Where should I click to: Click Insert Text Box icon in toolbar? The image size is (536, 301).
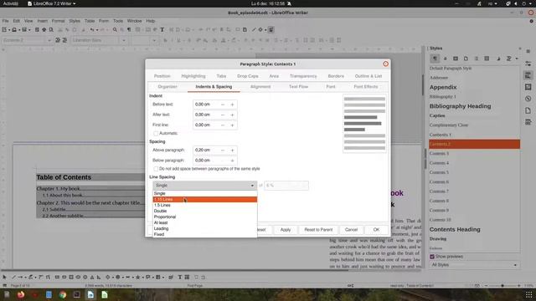(x=162, y=30)
